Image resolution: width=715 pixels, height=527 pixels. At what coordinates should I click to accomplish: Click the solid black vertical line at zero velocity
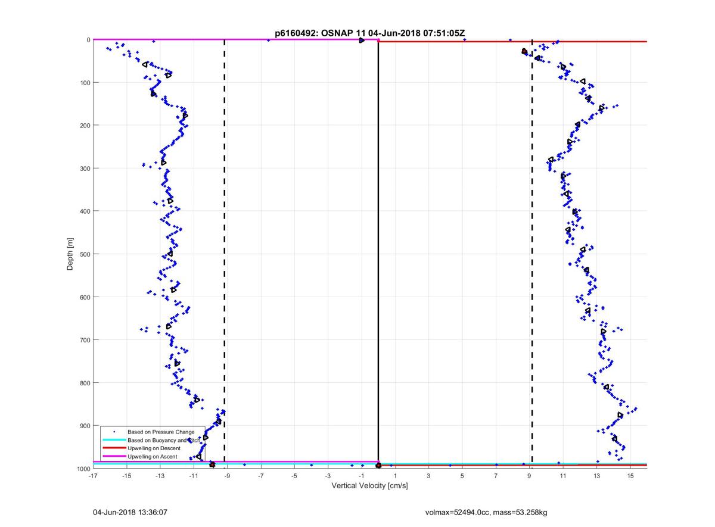pos(378,253)
